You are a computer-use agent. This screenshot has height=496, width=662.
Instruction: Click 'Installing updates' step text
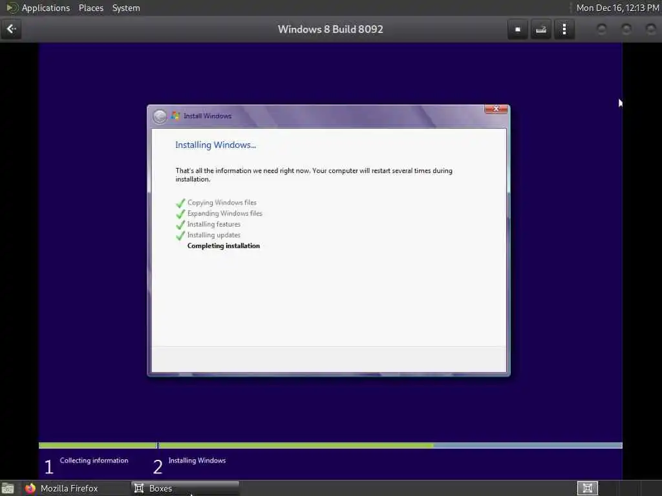click(213, 235)
